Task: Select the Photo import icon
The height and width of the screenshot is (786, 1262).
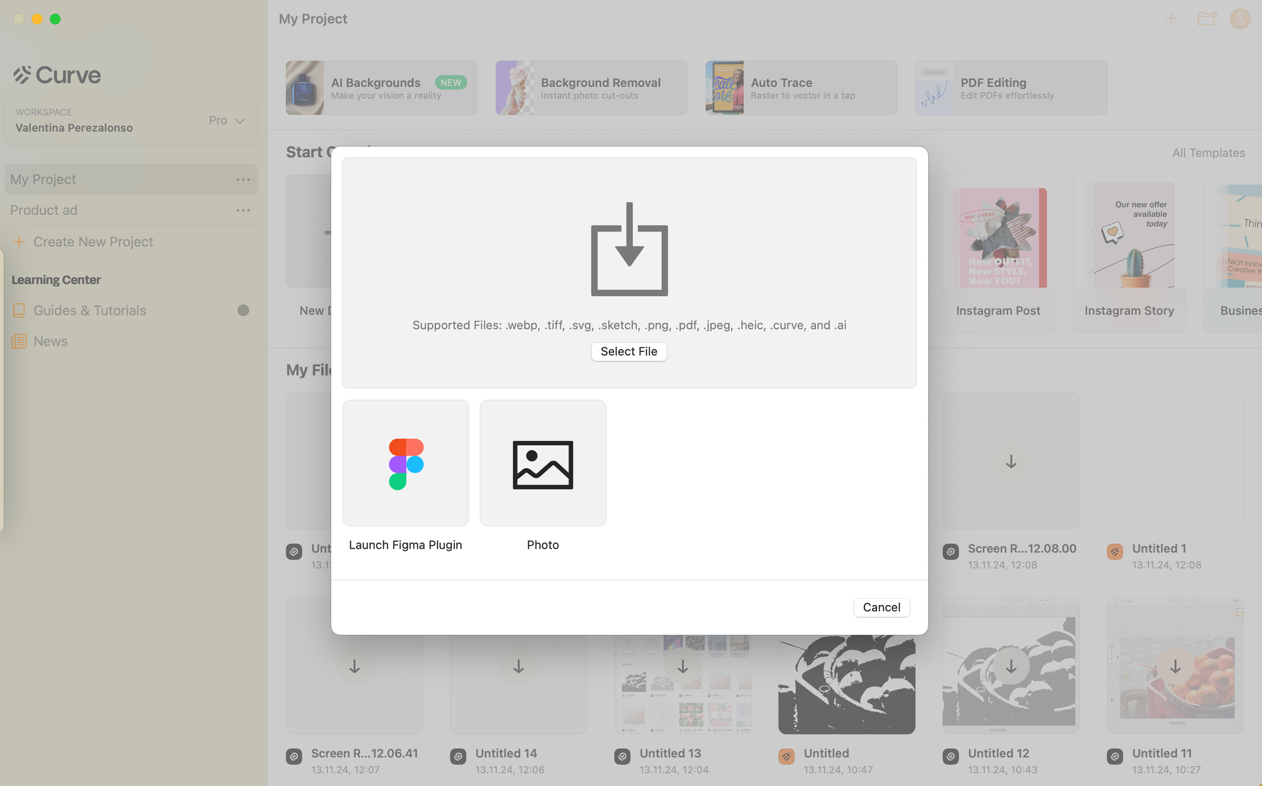Action: 542,463
